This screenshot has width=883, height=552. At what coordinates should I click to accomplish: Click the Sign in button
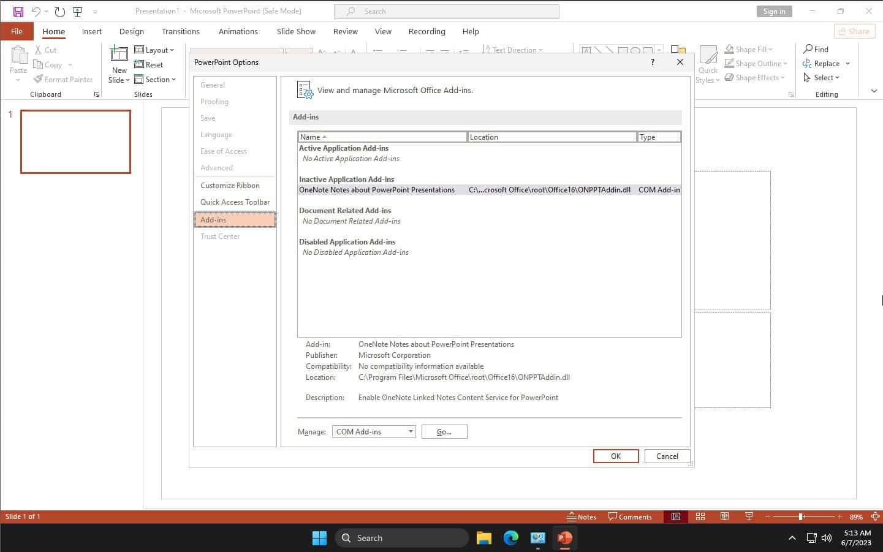point(775,12)
